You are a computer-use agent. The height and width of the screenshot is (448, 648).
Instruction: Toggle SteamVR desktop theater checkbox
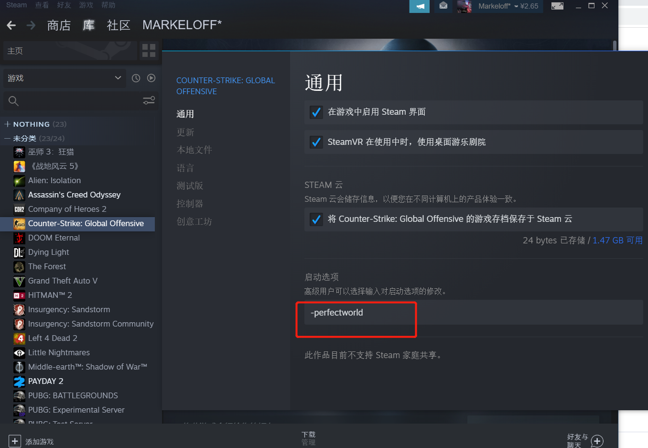[316, 142]
